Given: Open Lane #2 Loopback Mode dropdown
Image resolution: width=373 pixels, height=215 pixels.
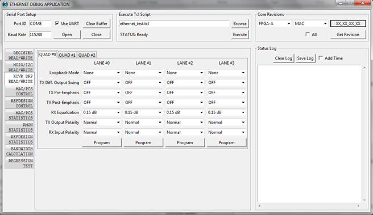Looking at the screenshot, I should pyautogui.click(x=185, y=73).
